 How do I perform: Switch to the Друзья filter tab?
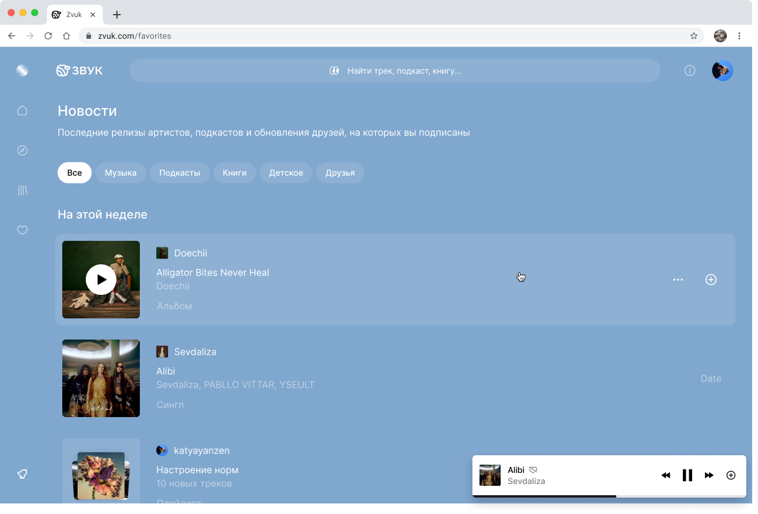tap(340, 173)
